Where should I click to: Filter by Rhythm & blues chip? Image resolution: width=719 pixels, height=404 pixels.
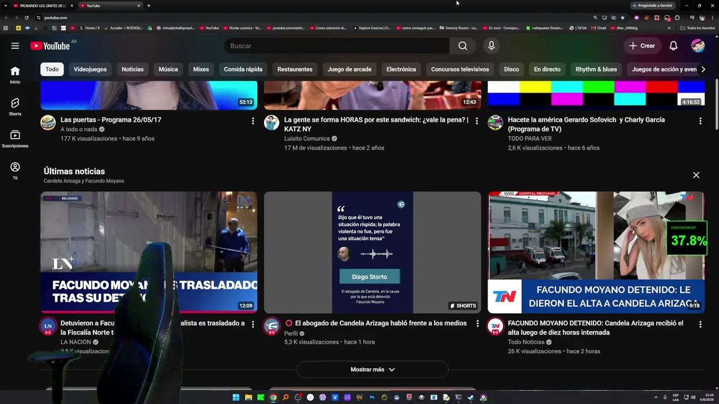(596, 70)
